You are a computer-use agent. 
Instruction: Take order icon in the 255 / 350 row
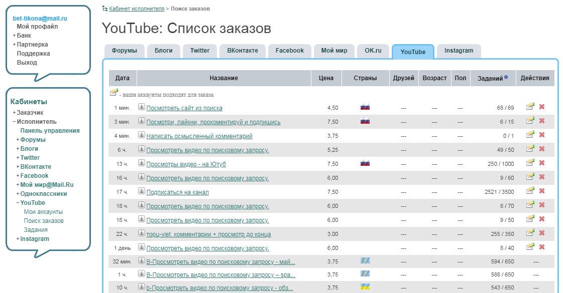pos(530,232)
